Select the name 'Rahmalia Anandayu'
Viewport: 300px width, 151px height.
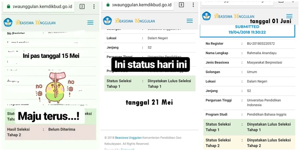point(262,53)
